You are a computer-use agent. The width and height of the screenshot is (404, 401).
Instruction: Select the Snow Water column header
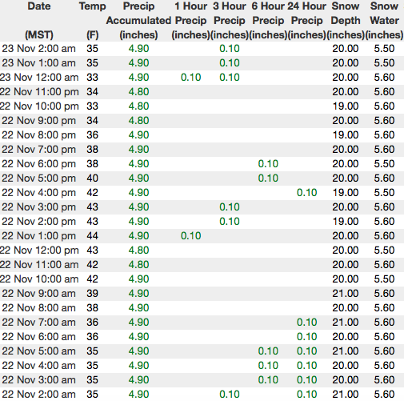point(384,21)
